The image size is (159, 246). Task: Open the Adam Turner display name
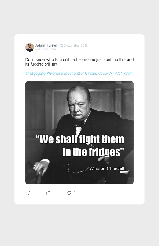click(x=46, y=45)
